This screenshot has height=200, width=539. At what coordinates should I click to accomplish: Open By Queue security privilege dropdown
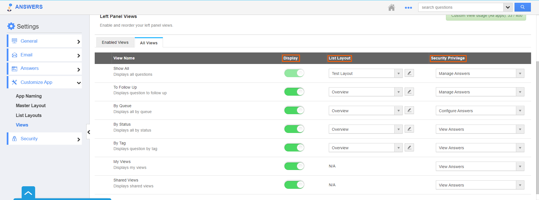tap(520, 111)
